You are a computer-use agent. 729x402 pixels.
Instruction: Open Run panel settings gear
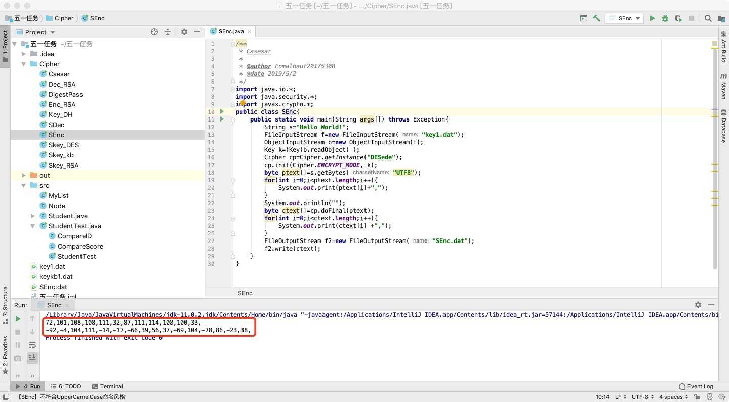698,305
